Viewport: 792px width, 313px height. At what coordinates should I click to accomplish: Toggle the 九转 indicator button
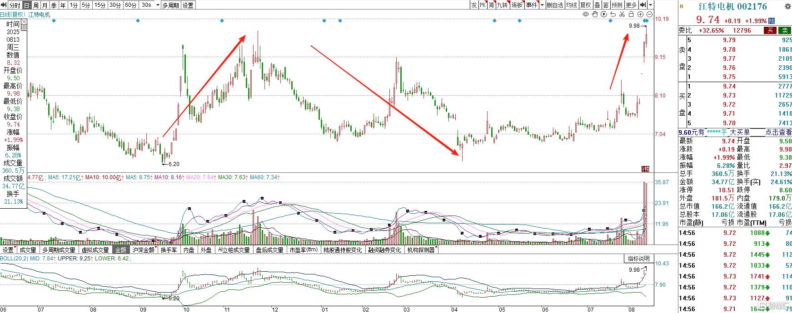click(502, 5)
